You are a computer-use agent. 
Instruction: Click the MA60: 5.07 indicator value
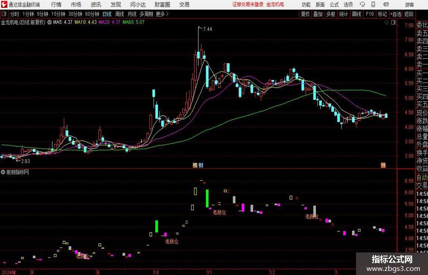(134, 22)
